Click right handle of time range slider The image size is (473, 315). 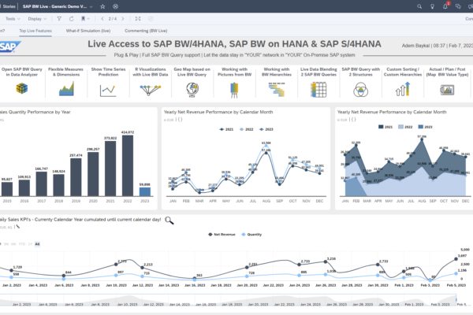click(x=456, y=299)
